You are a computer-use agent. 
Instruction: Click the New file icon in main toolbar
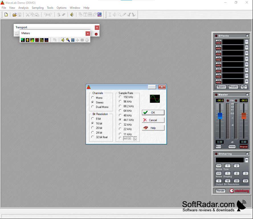click(6, 15)
